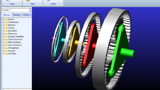Switch to the Groups tab
This screenshot has width=160, height=90.
17,15
